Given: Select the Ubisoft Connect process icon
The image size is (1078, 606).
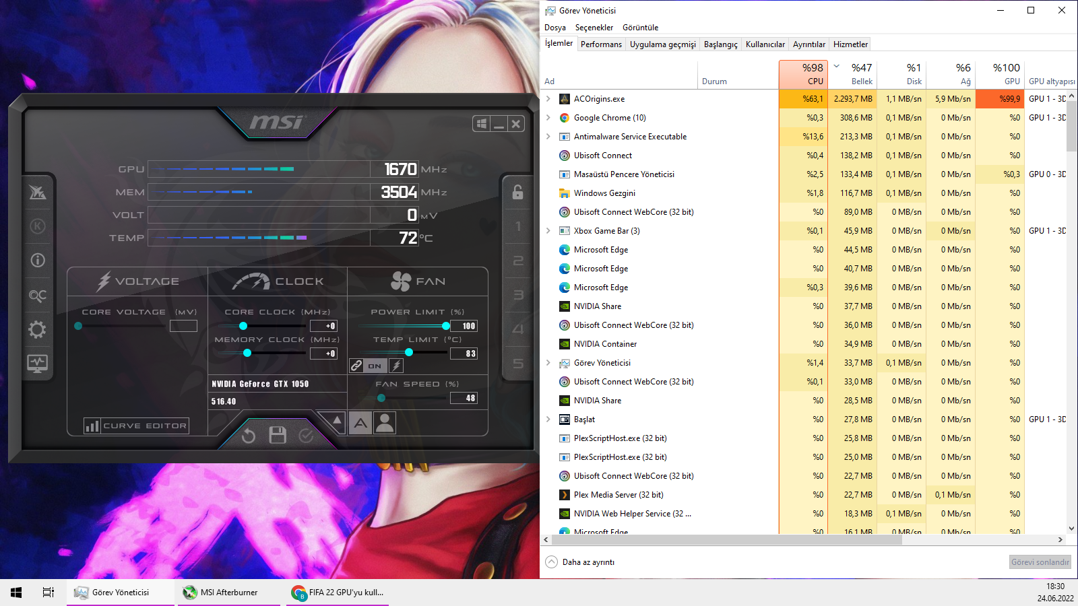Looking at the screenshot, I should click(565, 156).
